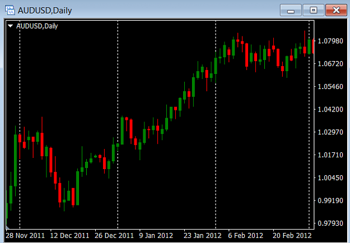Click the 9 Jan 2012 date on time axis
The image size is (350, 243).
[x=156, y=235]
